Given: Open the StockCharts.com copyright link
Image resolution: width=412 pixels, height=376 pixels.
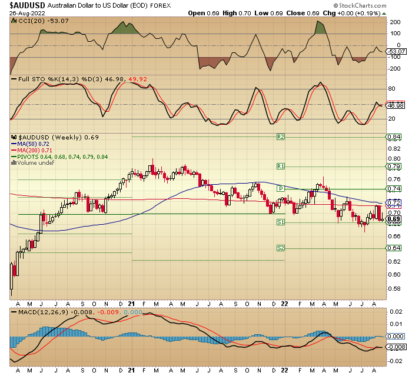Looking at the screenshot, I should [360, 5].
